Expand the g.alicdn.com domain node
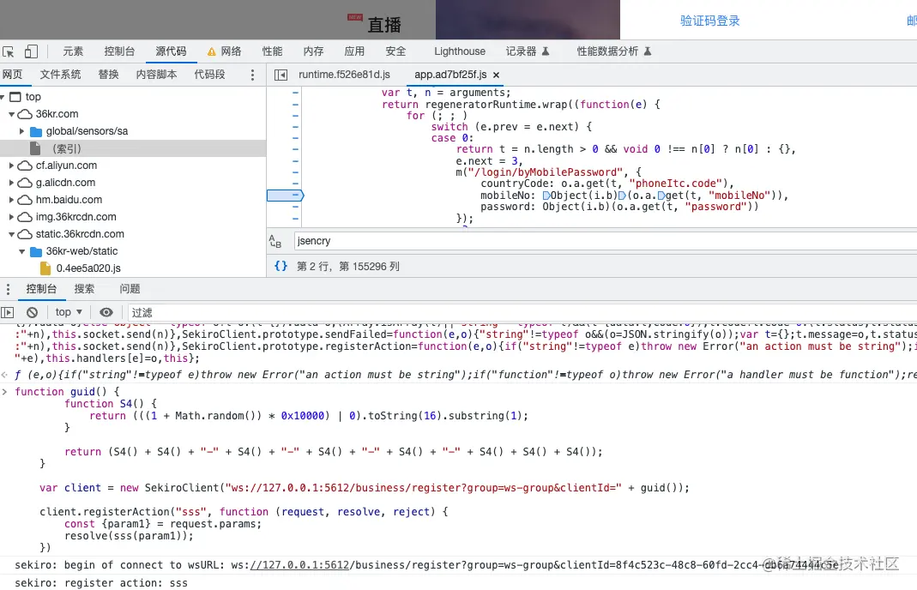Screen dimensions: 917x590 (11, 183)
